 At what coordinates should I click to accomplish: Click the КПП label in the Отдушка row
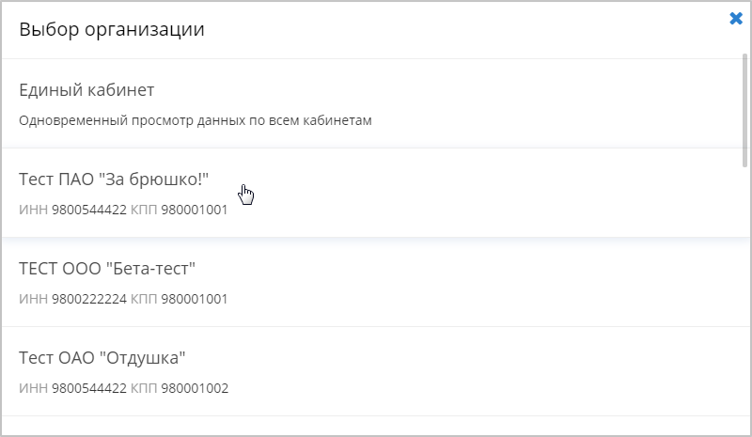pyautogui.click(x=144, y=388)
